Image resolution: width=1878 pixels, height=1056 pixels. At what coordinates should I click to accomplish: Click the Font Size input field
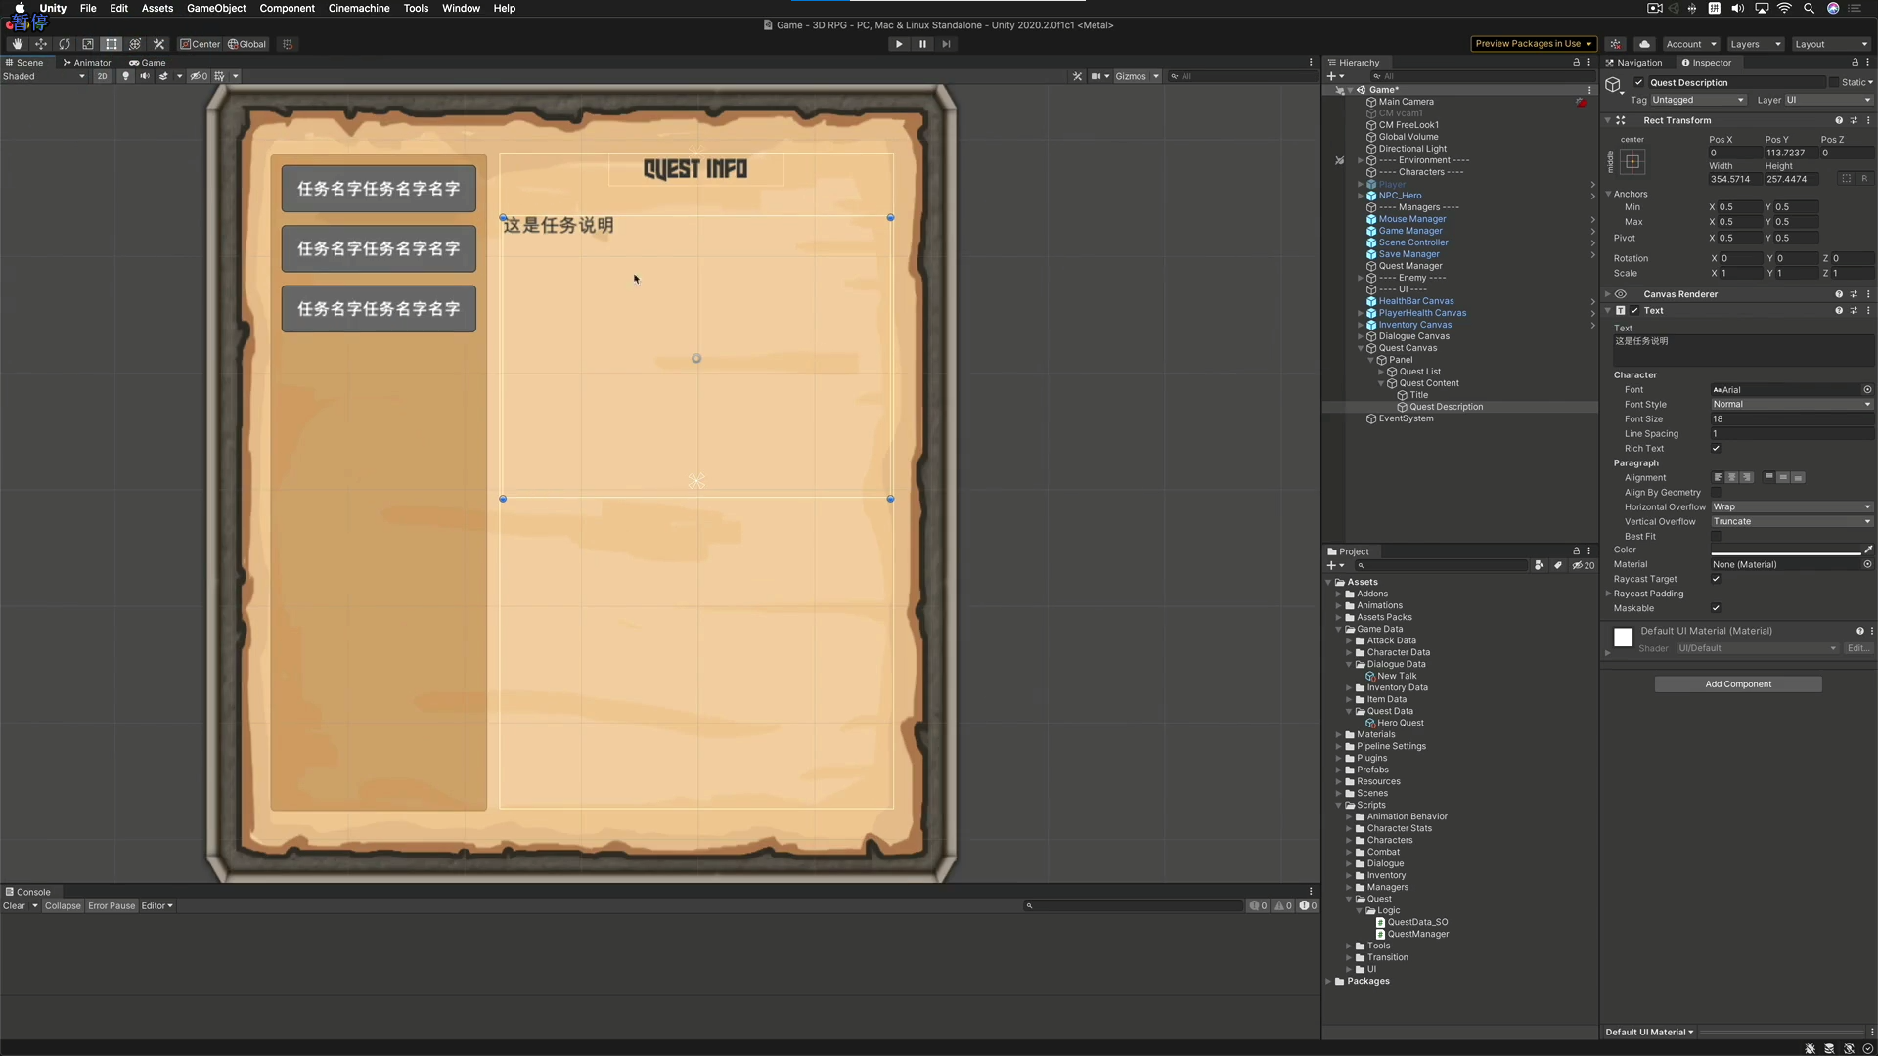tap(1791, 419)
